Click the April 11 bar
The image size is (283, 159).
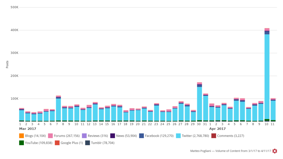coord(273,110)
